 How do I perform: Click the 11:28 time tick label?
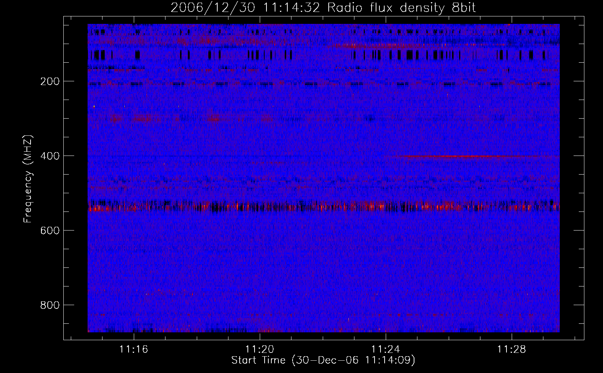pos(511,350)
